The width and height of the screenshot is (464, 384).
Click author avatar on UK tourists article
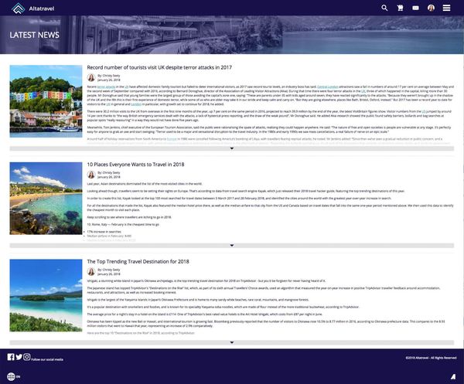point(91,78)
